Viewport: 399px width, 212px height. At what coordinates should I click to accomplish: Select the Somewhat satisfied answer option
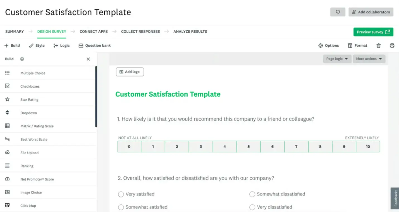point(121,207)
